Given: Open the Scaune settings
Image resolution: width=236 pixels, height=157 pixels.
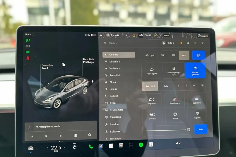Looking at the screenshot, I should (111, 96).
